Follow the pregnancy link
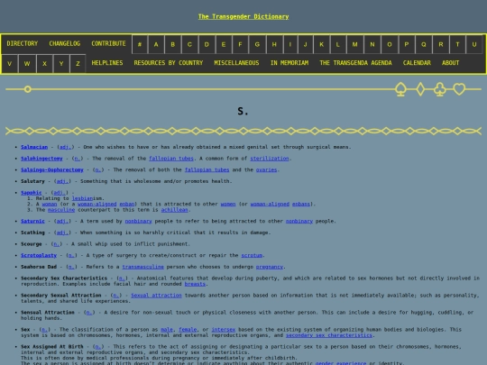 tap(270, 267)
